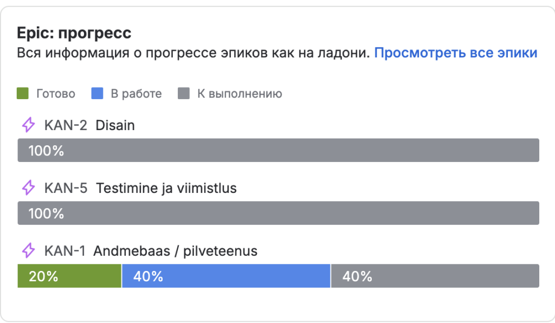Viewport: 555px width, 323px height.
Task: Open the Disain epic title
Action: tap(115, 125)
